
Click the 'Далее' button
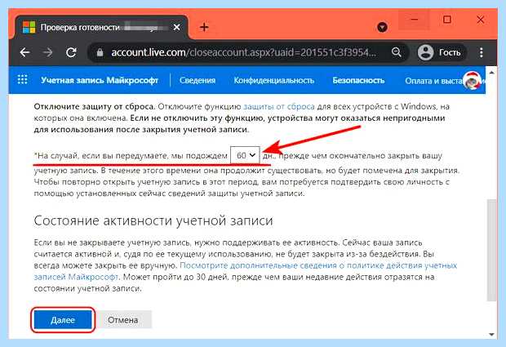[63, 320]
